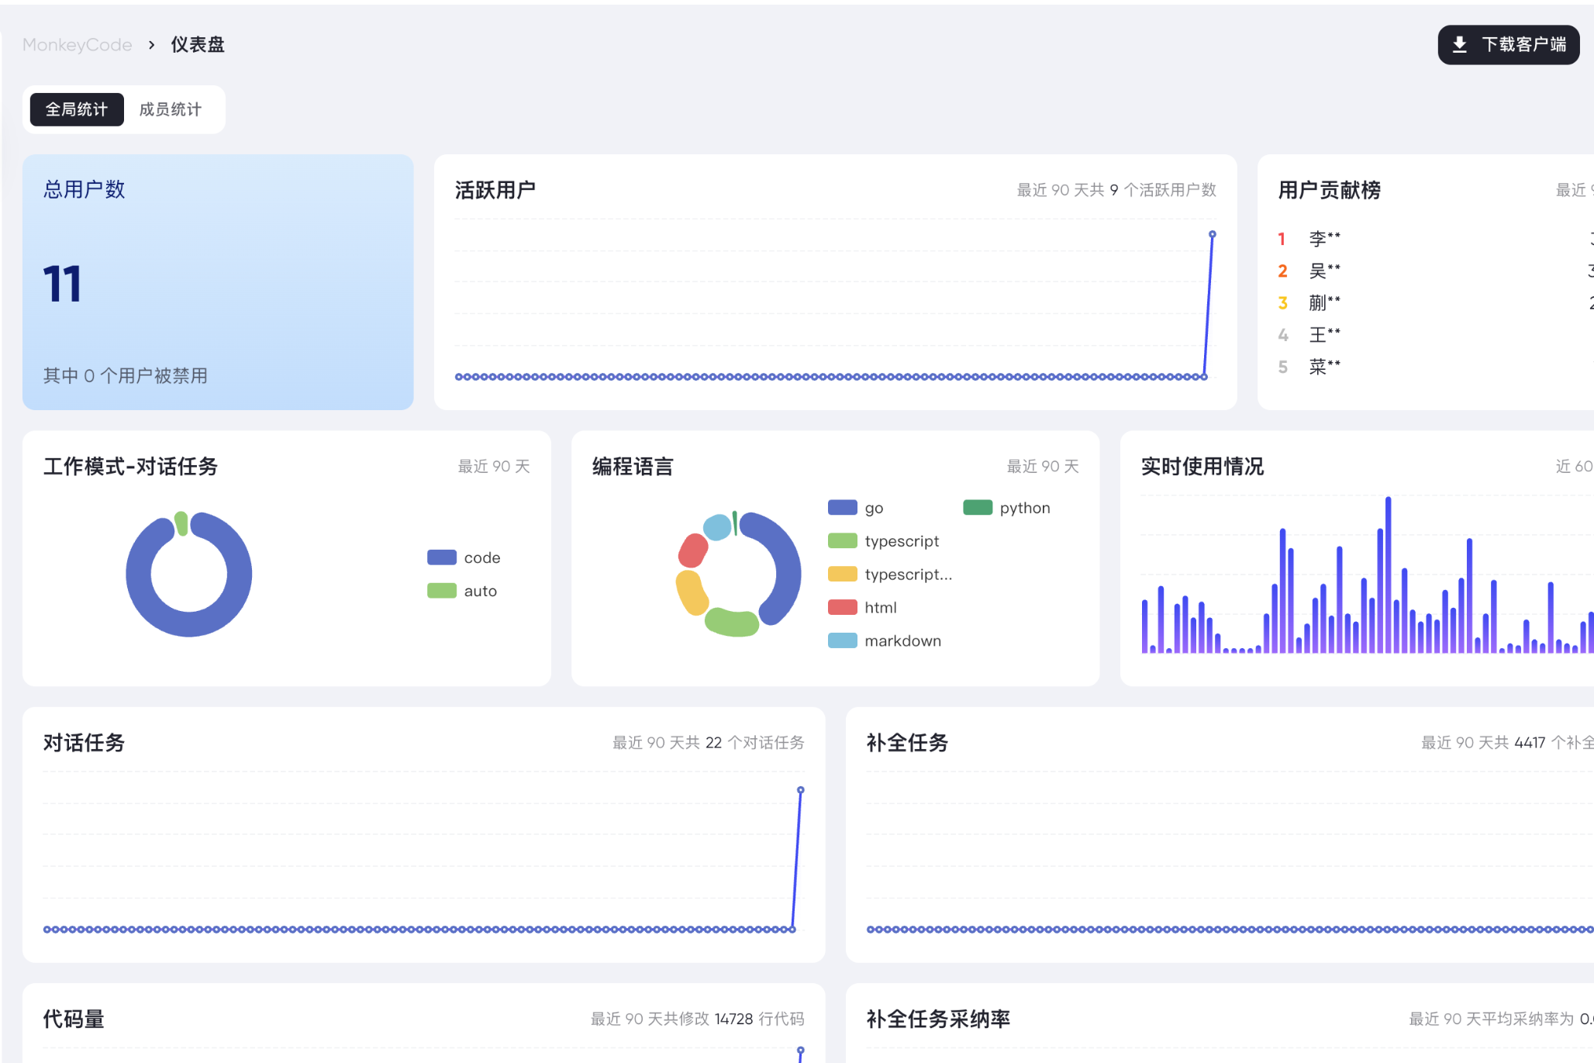Toggle the auto series legend swatch

[442, 591]
